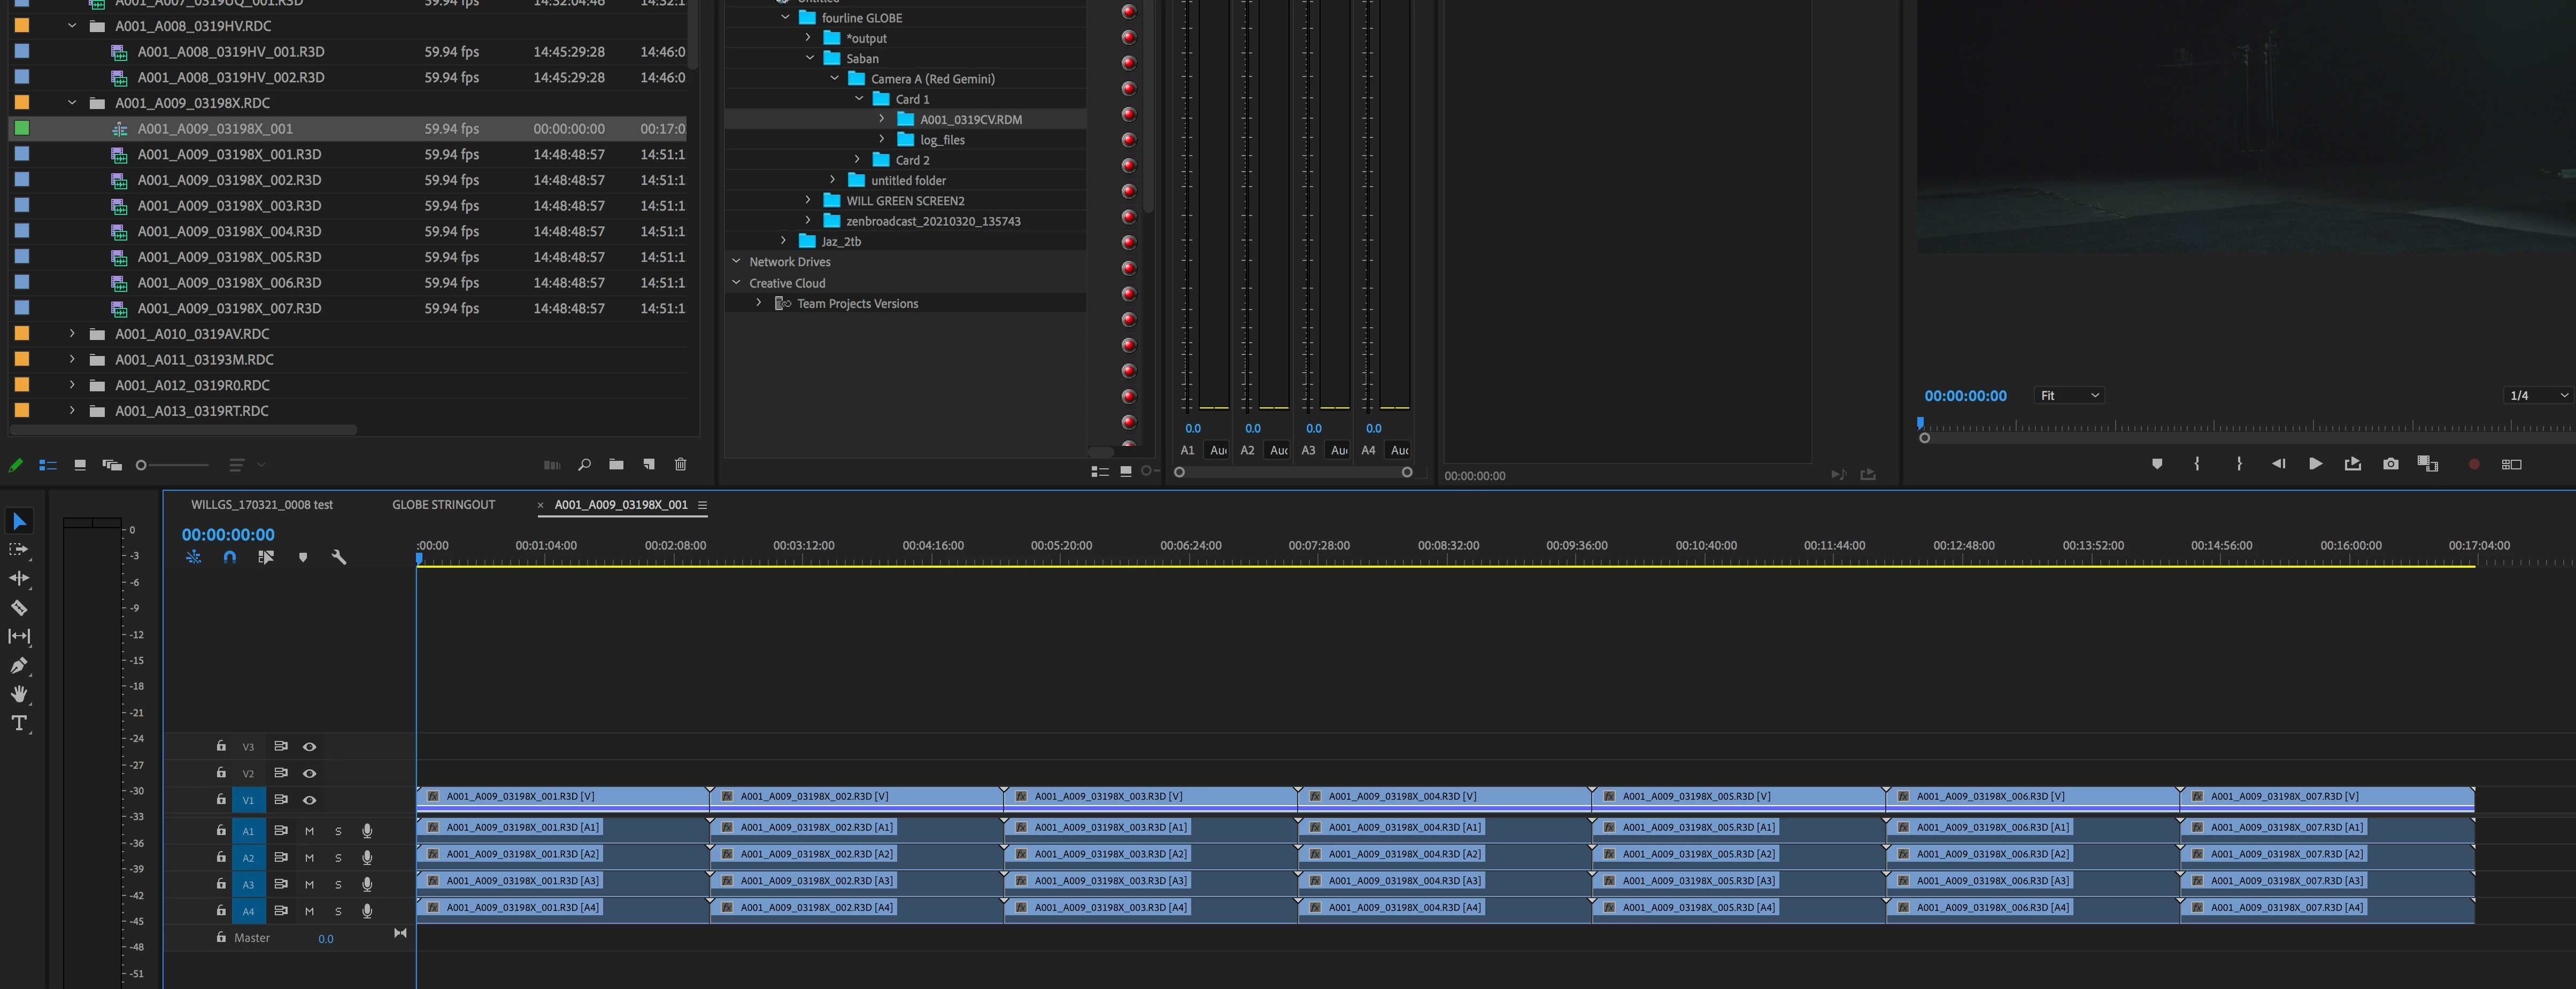Click the New Bin folder icon
This screenshot has width=2576, height=989.
[x=616, y=464]
